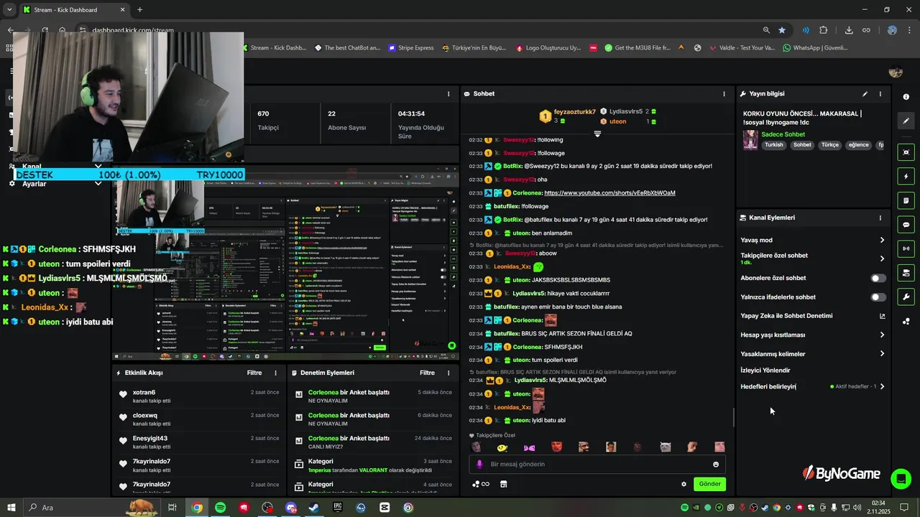Collapse the chat leaderboard arrow

click(597, 134)
